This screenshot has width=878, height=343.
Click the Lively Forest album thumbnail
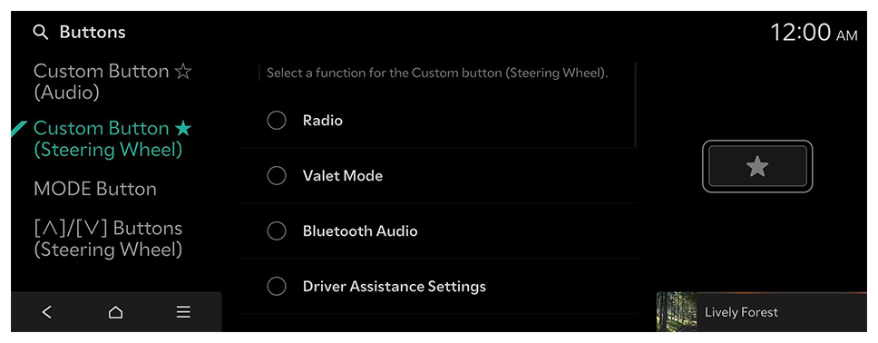(677, 312)
